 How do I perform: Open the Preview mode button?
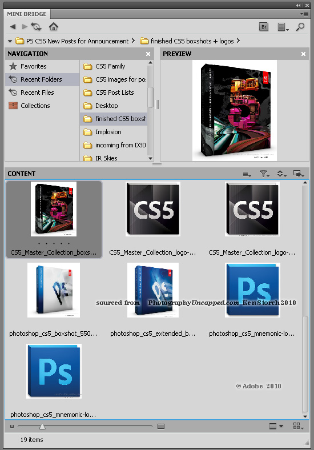[x=273, y=426]
